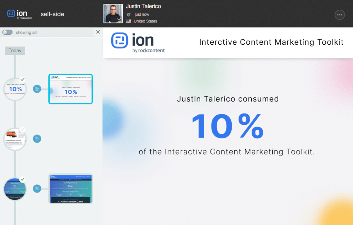The height and width of the screenshot is (225, 353).
Task: Select the bottom blue results timeline node
Action: 15,189
